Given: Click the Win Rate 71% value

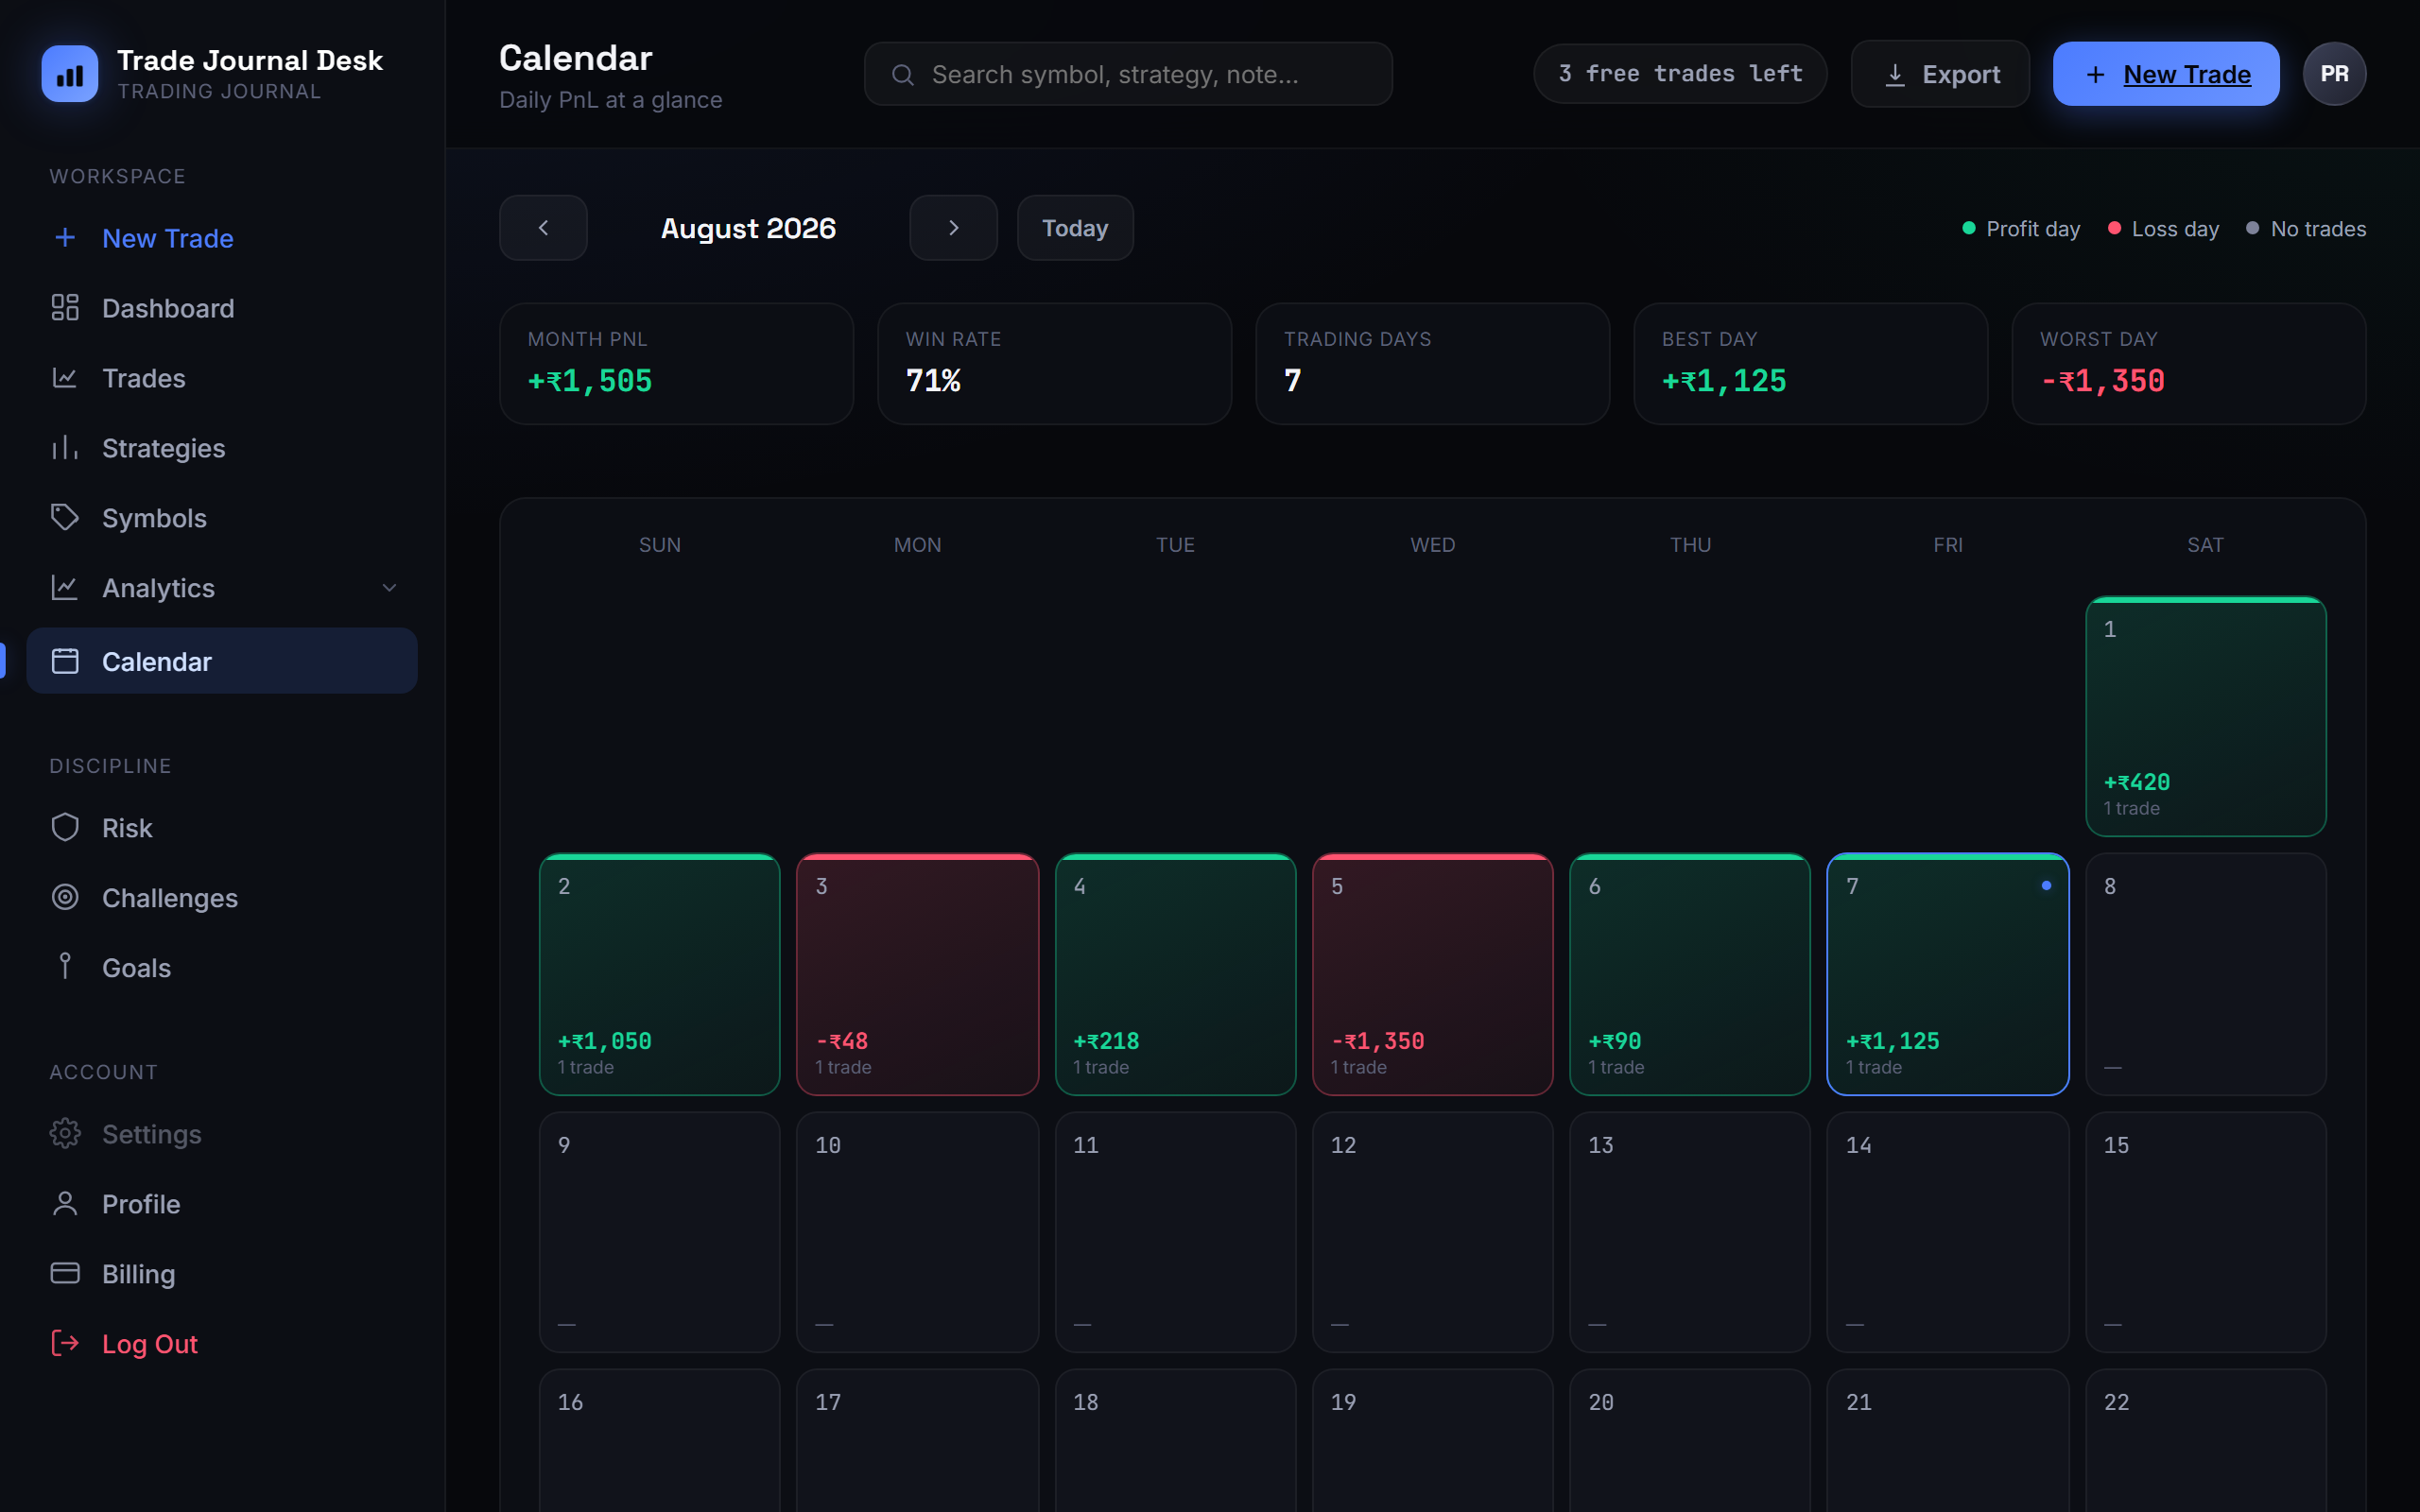Looking at the screenshot, I should [933, 381].
